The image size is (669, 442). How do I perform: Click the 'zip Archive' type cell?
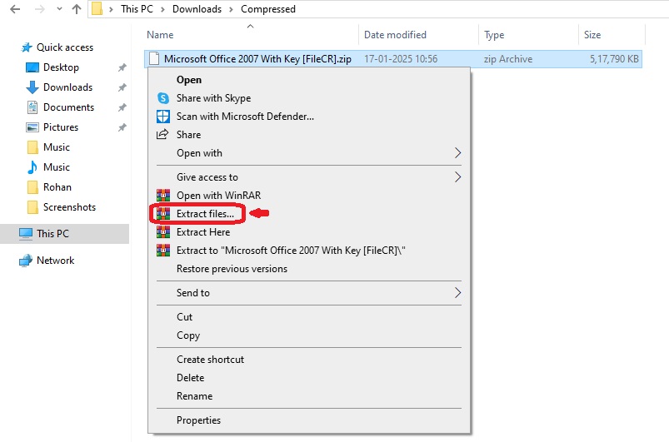pyautogui.click(x=507, y=59)
